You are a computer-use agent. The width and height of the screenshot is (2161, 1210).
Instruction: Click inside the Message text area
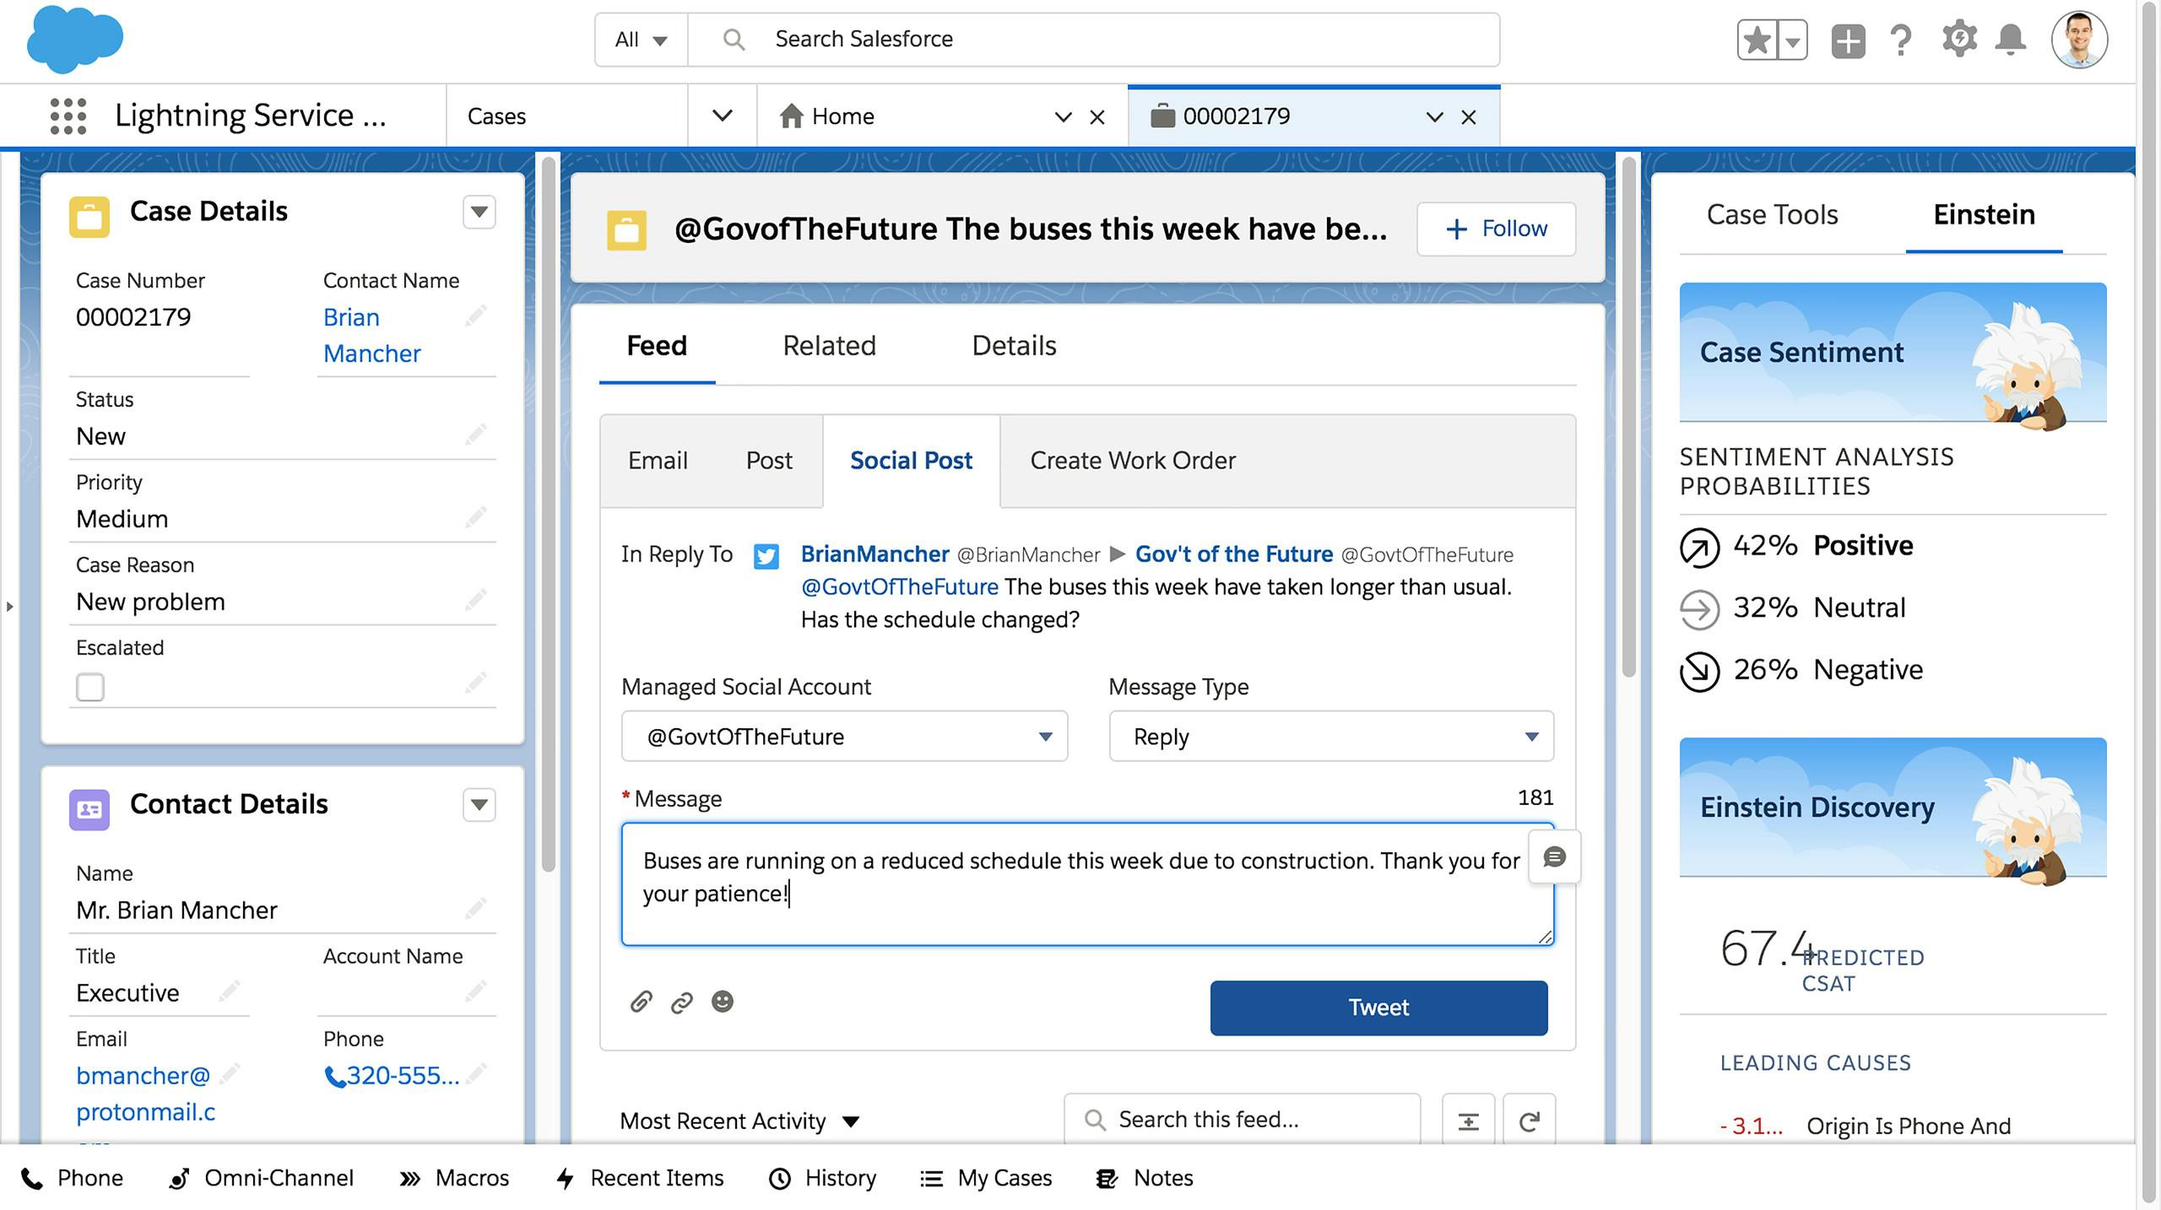(1087, 884)
